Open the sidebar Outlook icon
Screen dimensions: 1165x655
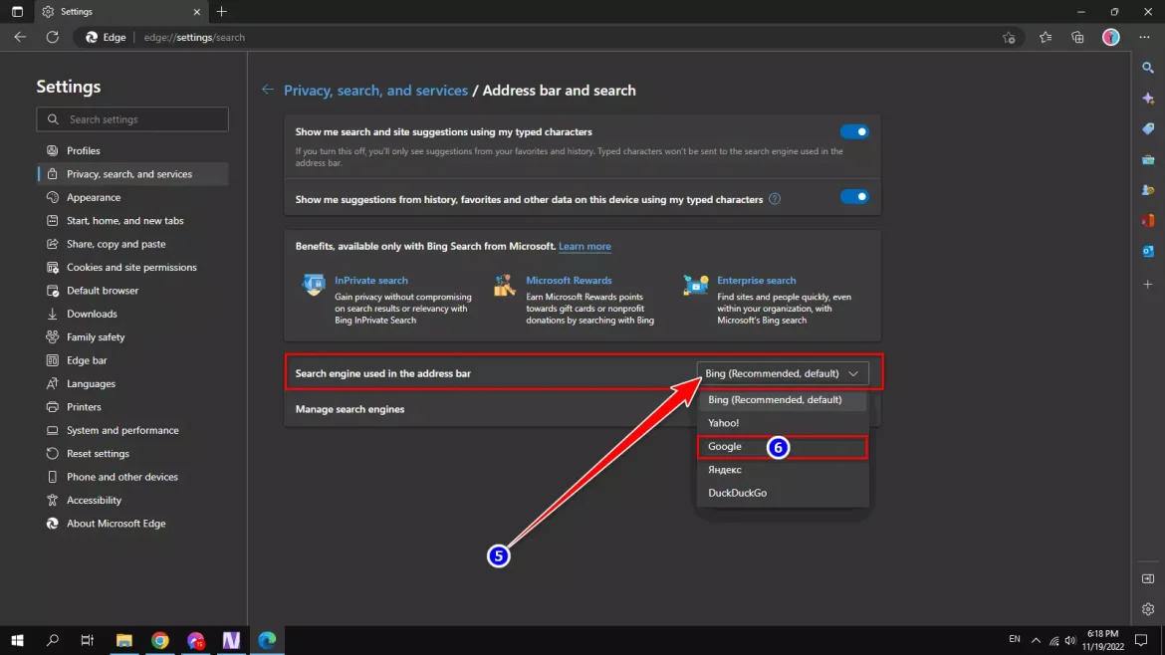point(1148,251)
